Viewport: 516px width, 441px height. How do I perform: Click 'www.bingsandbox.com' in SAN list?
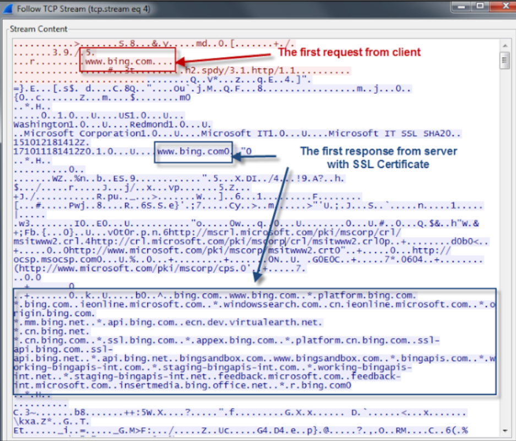coord(327,358)
